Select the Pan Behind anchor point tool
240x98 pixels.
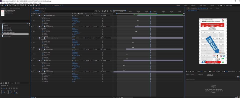[18, 5]
